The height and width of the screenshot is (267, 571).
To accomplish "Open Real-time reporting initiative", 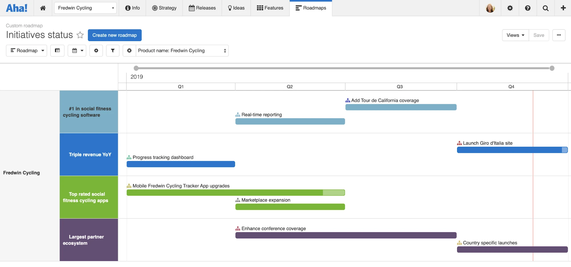I will coord(262,115).
